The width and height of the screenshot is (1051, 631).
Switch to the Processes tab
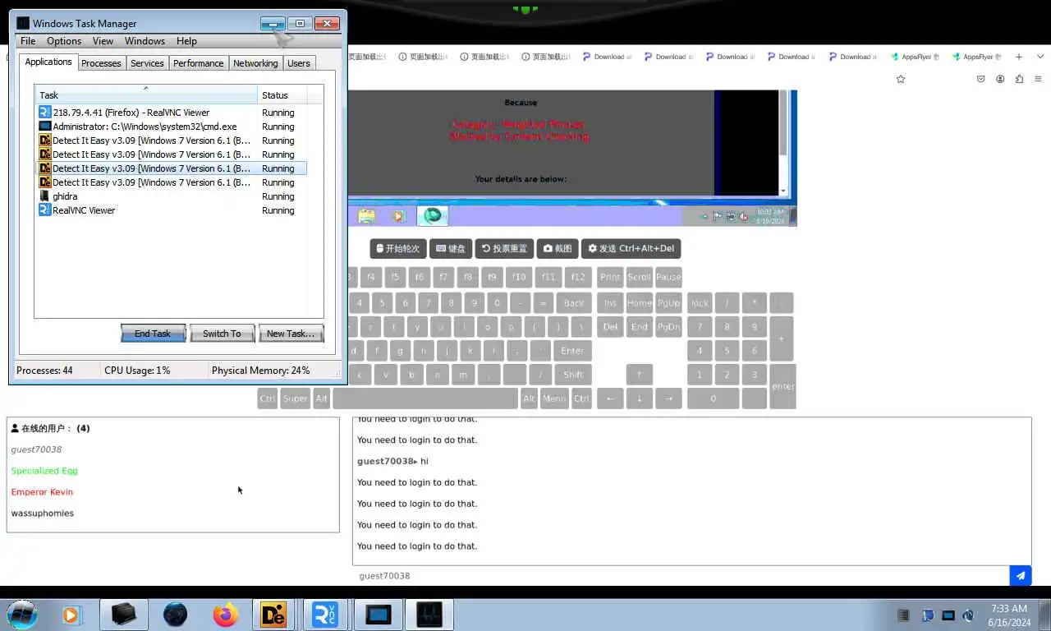point(101,63)
